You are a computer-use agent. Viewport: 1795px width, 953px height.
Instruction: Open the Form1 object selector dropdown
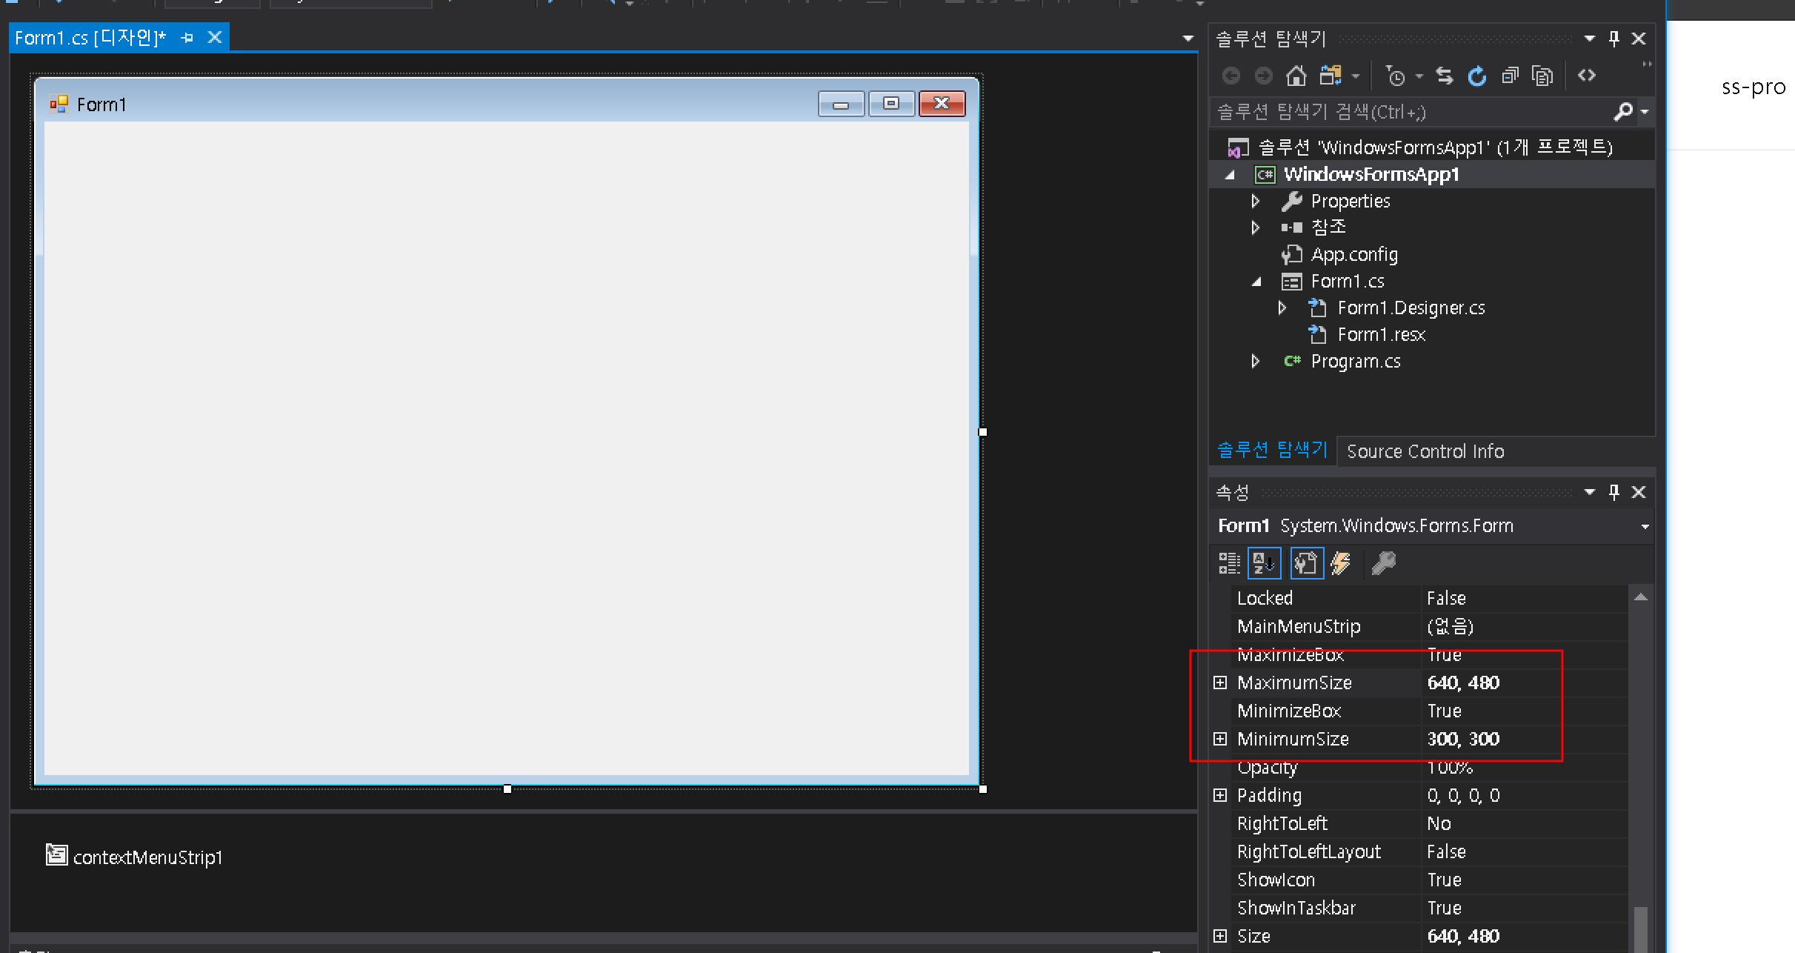pos(1645,527)
